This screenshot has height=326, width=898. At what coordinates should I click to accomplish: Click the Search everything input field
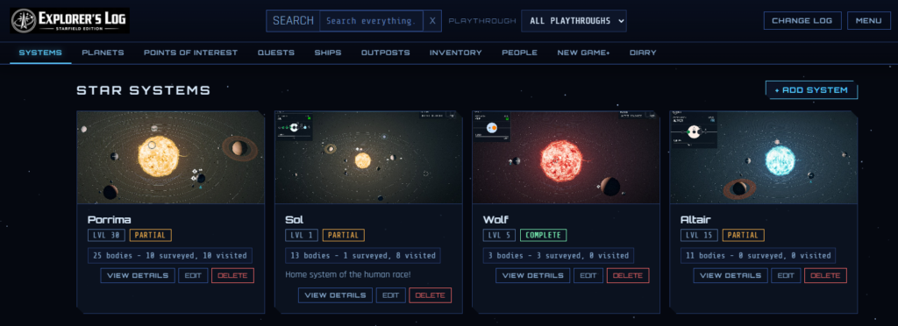(x=371, y=21)
